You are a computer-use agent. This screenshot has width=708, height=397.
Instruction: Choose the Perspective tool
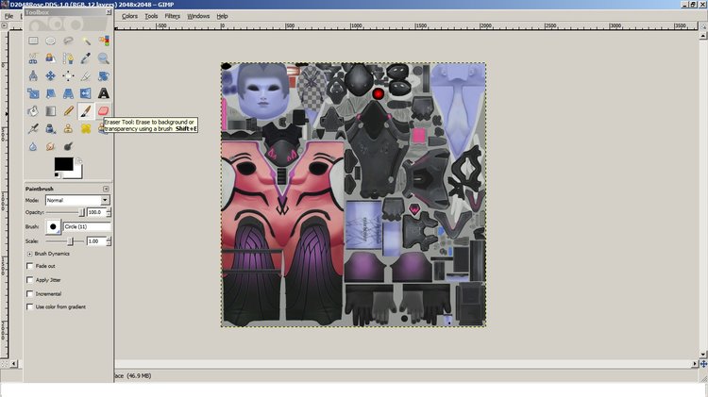[68, 94]
